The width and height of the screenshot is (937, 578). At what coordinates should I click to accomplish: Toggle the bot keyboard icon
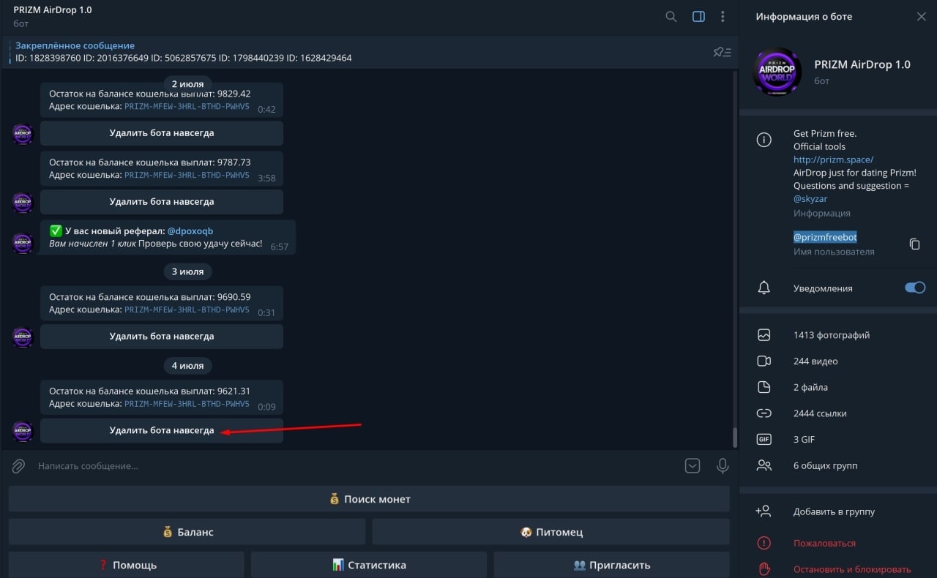pos(693,465)
